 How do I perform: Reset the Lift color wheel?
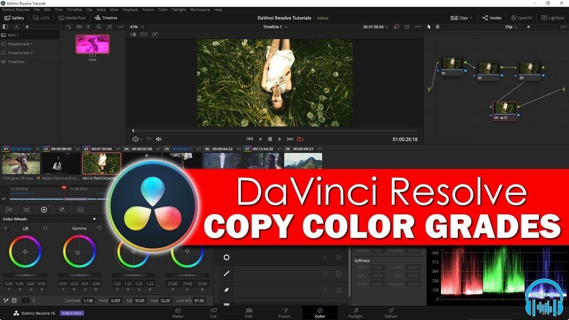click(x=45, y=228)
